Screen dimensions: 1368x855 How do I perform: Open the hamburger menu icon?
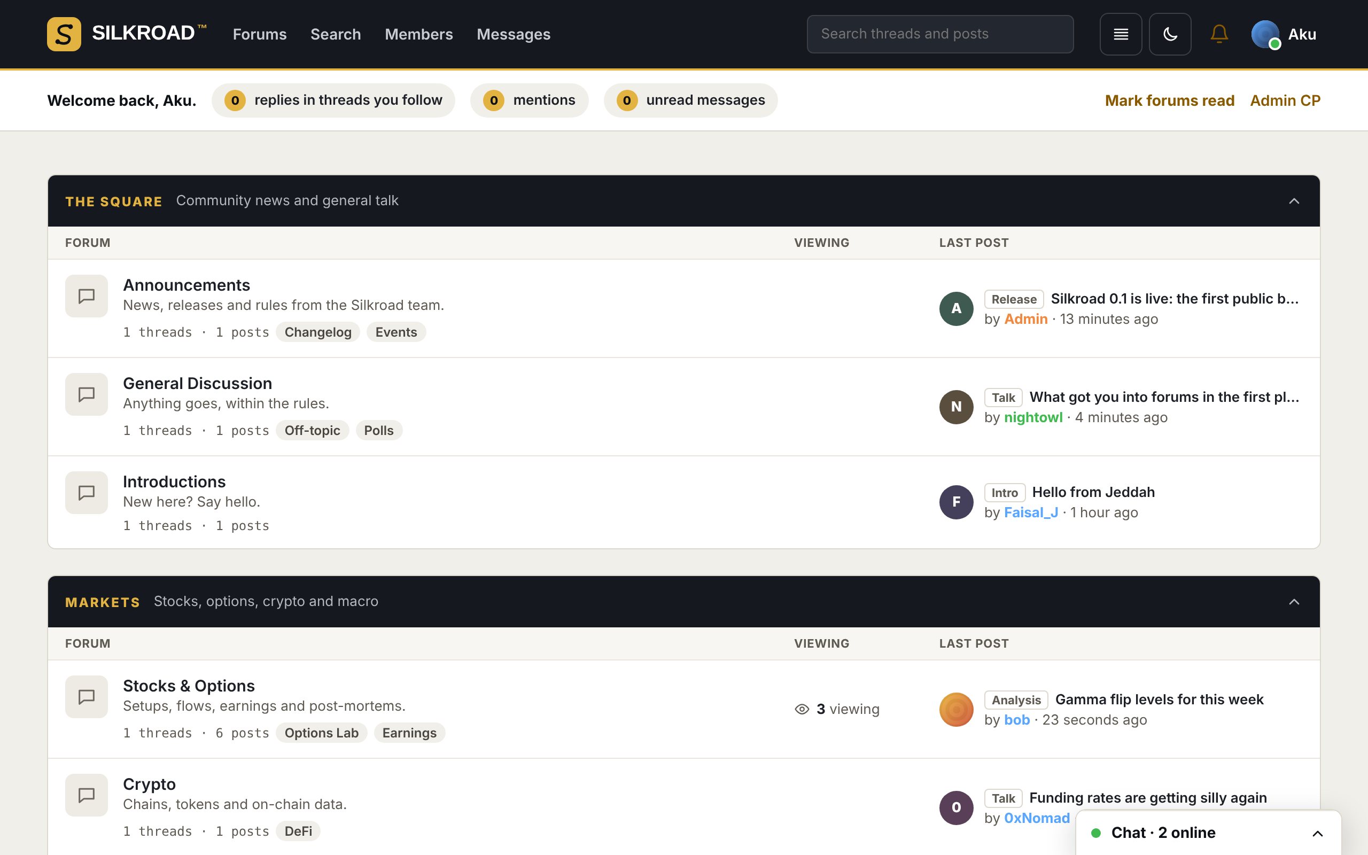[x=1121, y=34]
